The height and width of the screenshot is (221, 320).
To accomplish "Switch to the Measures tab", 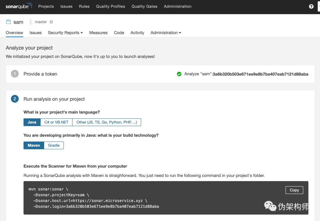I will pos(98,33).
